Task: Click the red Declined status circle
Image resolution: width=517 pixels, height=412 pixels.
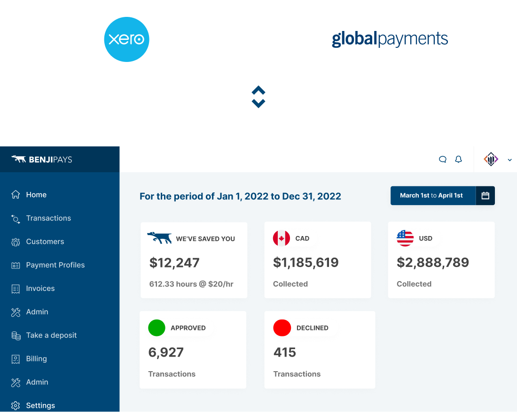Action: tap(282, 328)
